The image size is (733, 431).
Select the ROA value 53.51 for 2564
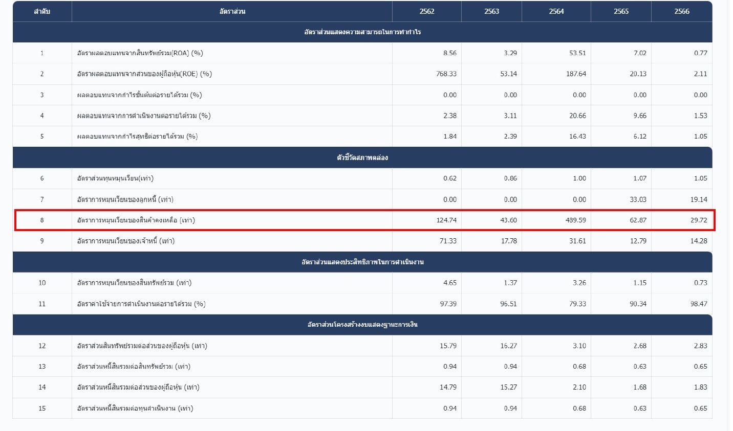(x=577, y=53)
